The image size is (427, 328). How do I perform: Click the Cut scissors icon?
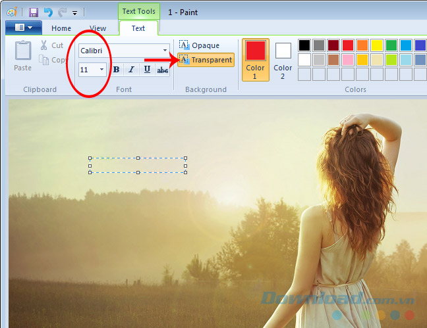(43, 45)
